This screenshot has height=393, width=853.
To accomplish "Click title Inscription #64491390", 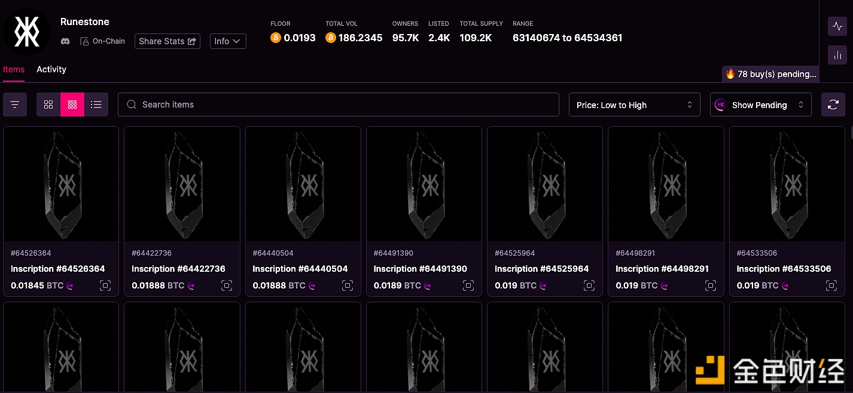I will pos(421,269).
